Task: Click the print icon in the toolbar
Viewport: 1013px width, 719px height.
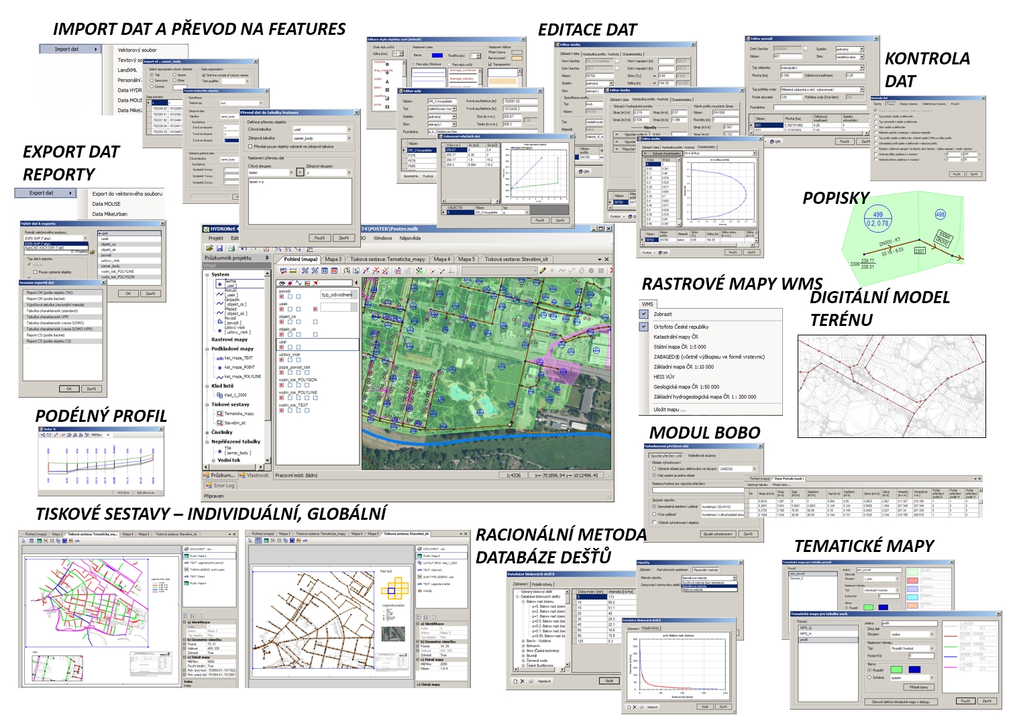Action: point(231,249)
